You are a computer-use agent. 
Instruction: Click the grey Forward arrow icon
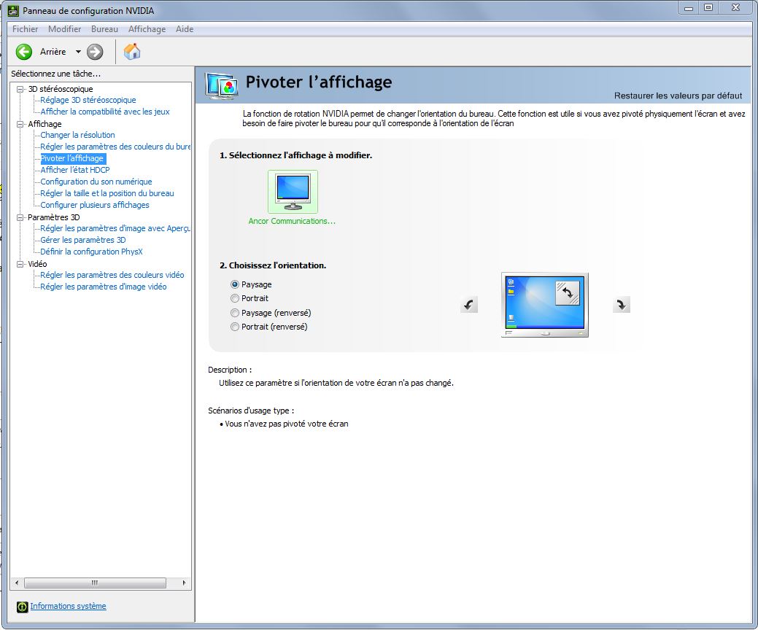95,52
